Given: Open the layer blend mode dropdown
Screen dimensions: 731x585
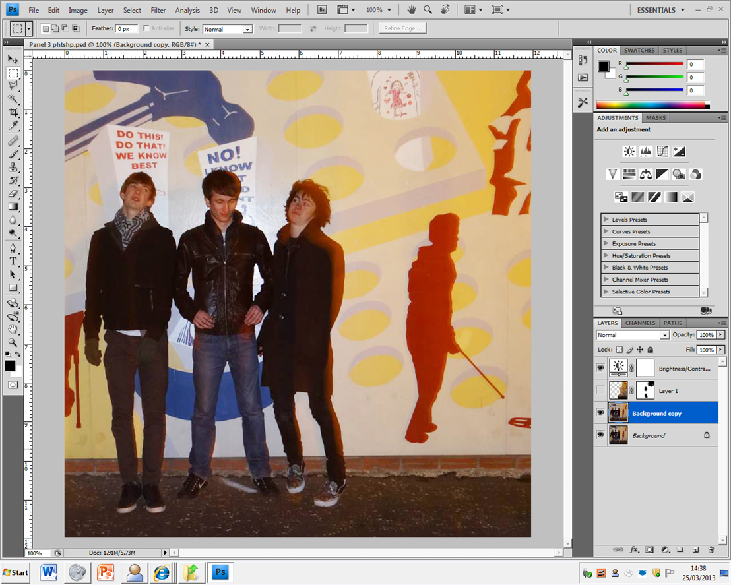Looking at the screenshot, I should [632, 335].
